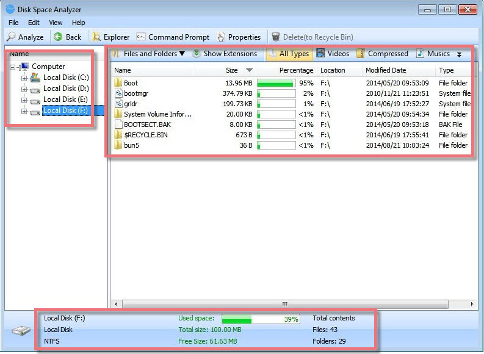
Task: Go back using the green Back arrow
Action: pos(58,37)
